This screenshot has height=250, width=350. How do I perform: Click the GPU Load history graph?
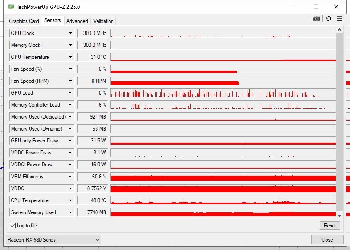pyautogui.click(x=223, y=93)
